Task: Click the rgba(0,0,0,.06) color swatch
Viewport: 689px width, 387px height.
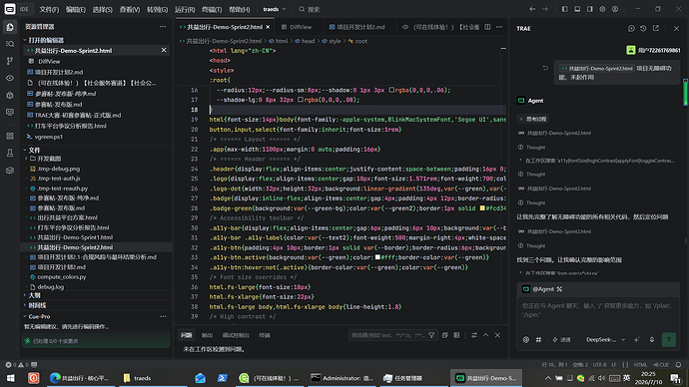Action: click(391, 90)
